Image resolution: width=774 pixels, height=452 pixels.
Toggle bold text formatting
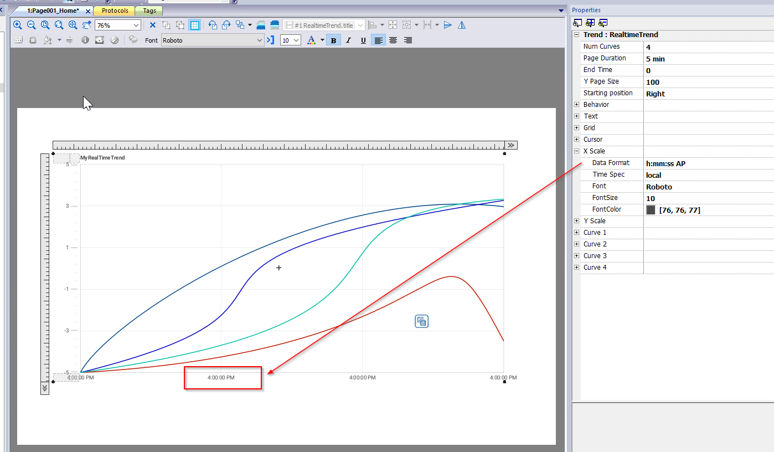click(333, 40)
